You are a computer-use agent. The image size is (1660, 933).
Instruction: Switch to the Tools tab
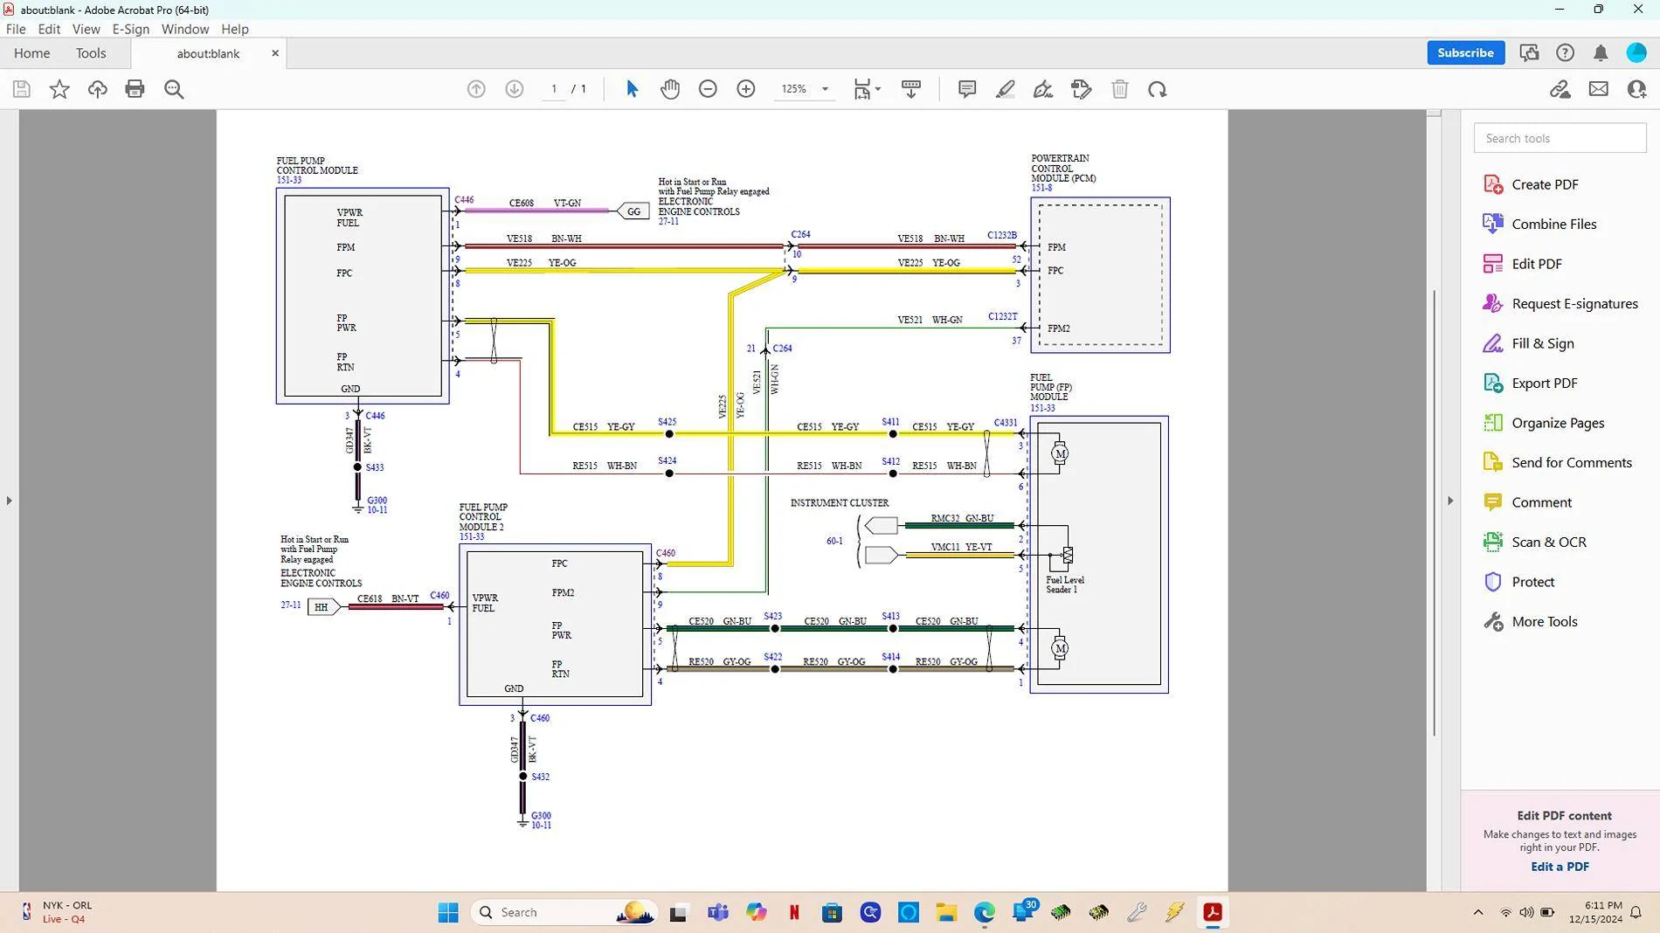click(91, 53)
